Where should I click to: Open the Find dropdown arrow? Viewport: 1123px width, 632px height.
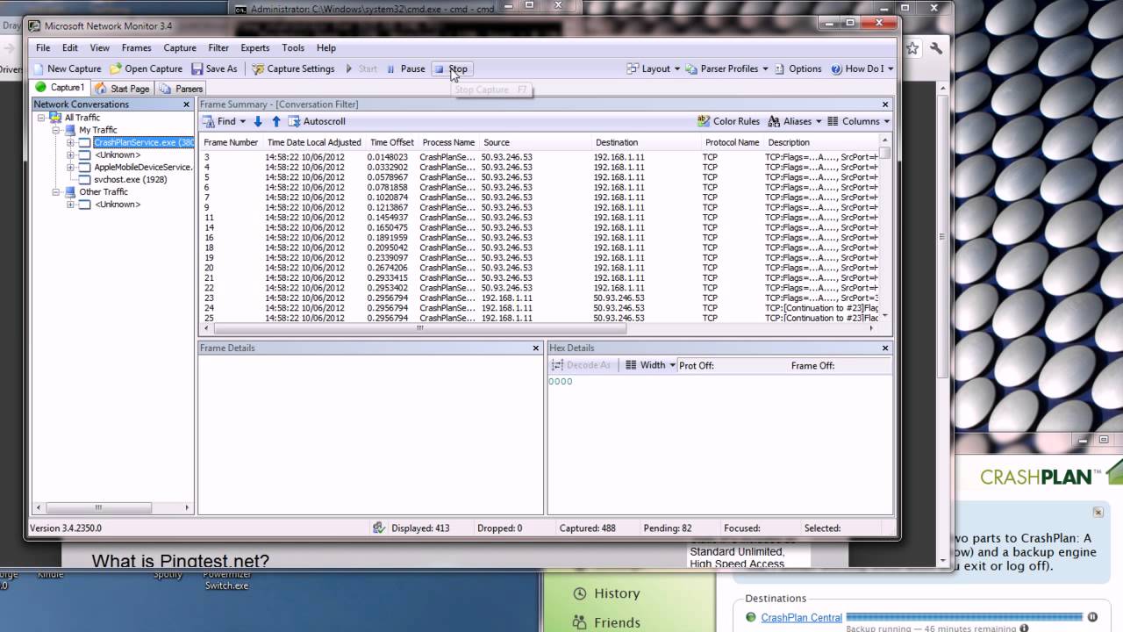(243, 121)
